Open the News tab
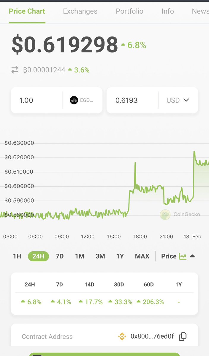Screen dimensions: 209x356 200,11
